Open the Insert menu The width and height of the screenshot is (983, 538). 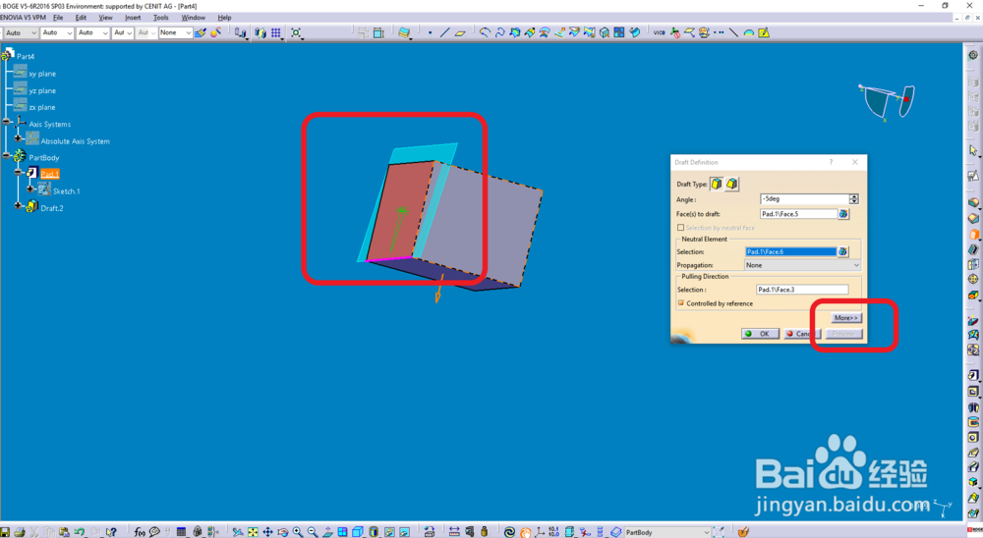point(133,18)
